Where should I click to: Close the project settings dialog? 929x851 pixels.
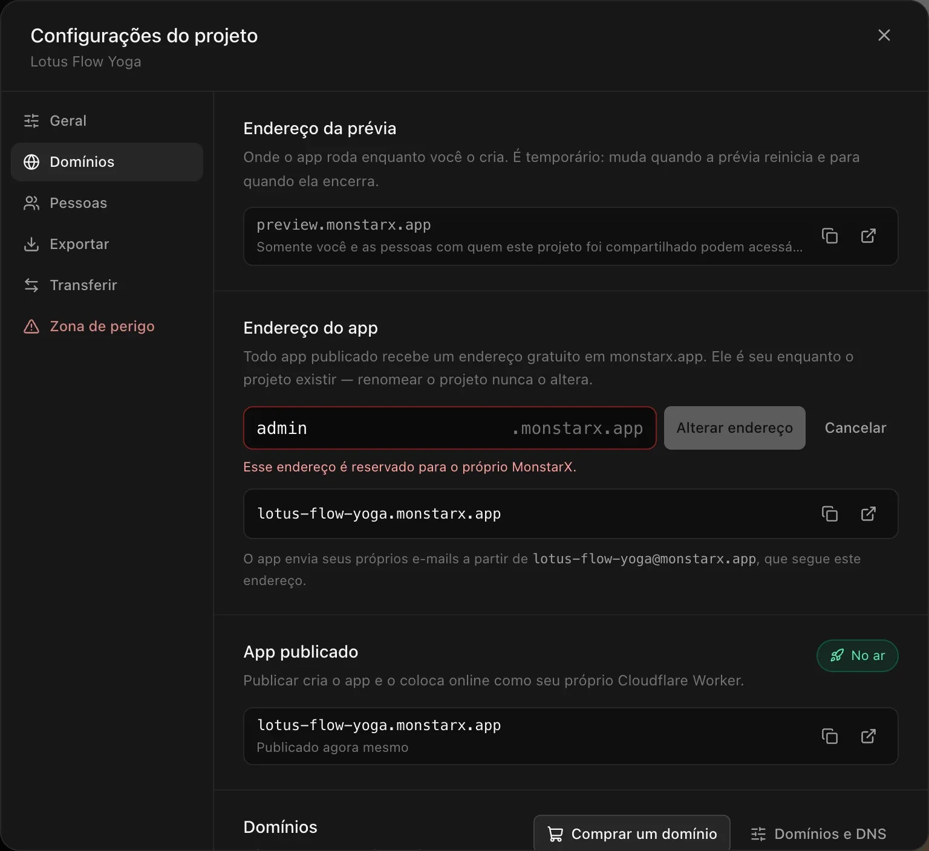pos(884,36)
